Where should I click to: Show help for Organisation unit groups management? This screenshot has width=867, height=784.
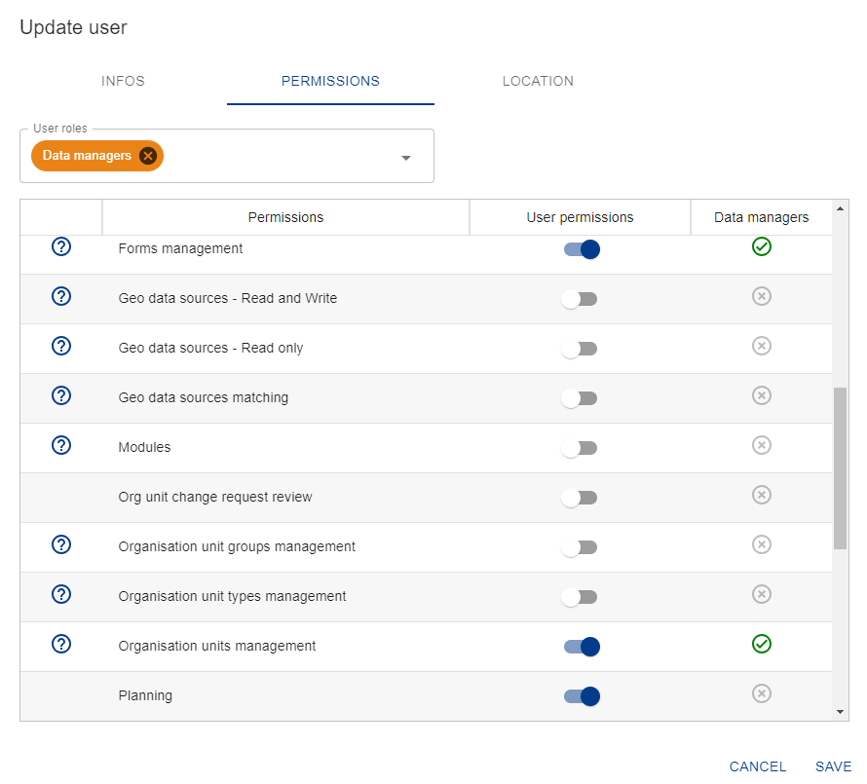tap(61, 544)
